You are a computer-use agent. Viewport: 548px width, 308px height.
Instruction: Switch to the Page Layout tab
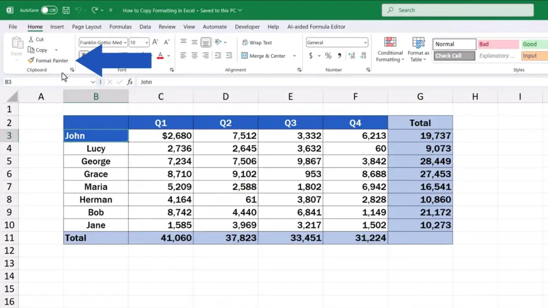pyautogui.click(x=87, y=27)
